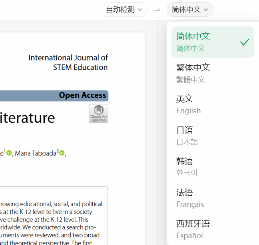Click the Check for updates badge
The width and height of the screenshot is (259, 245).
click(99, 113)
